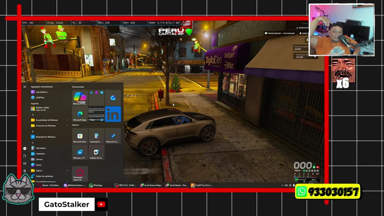Click the Explorar group heading

[75, 125]
